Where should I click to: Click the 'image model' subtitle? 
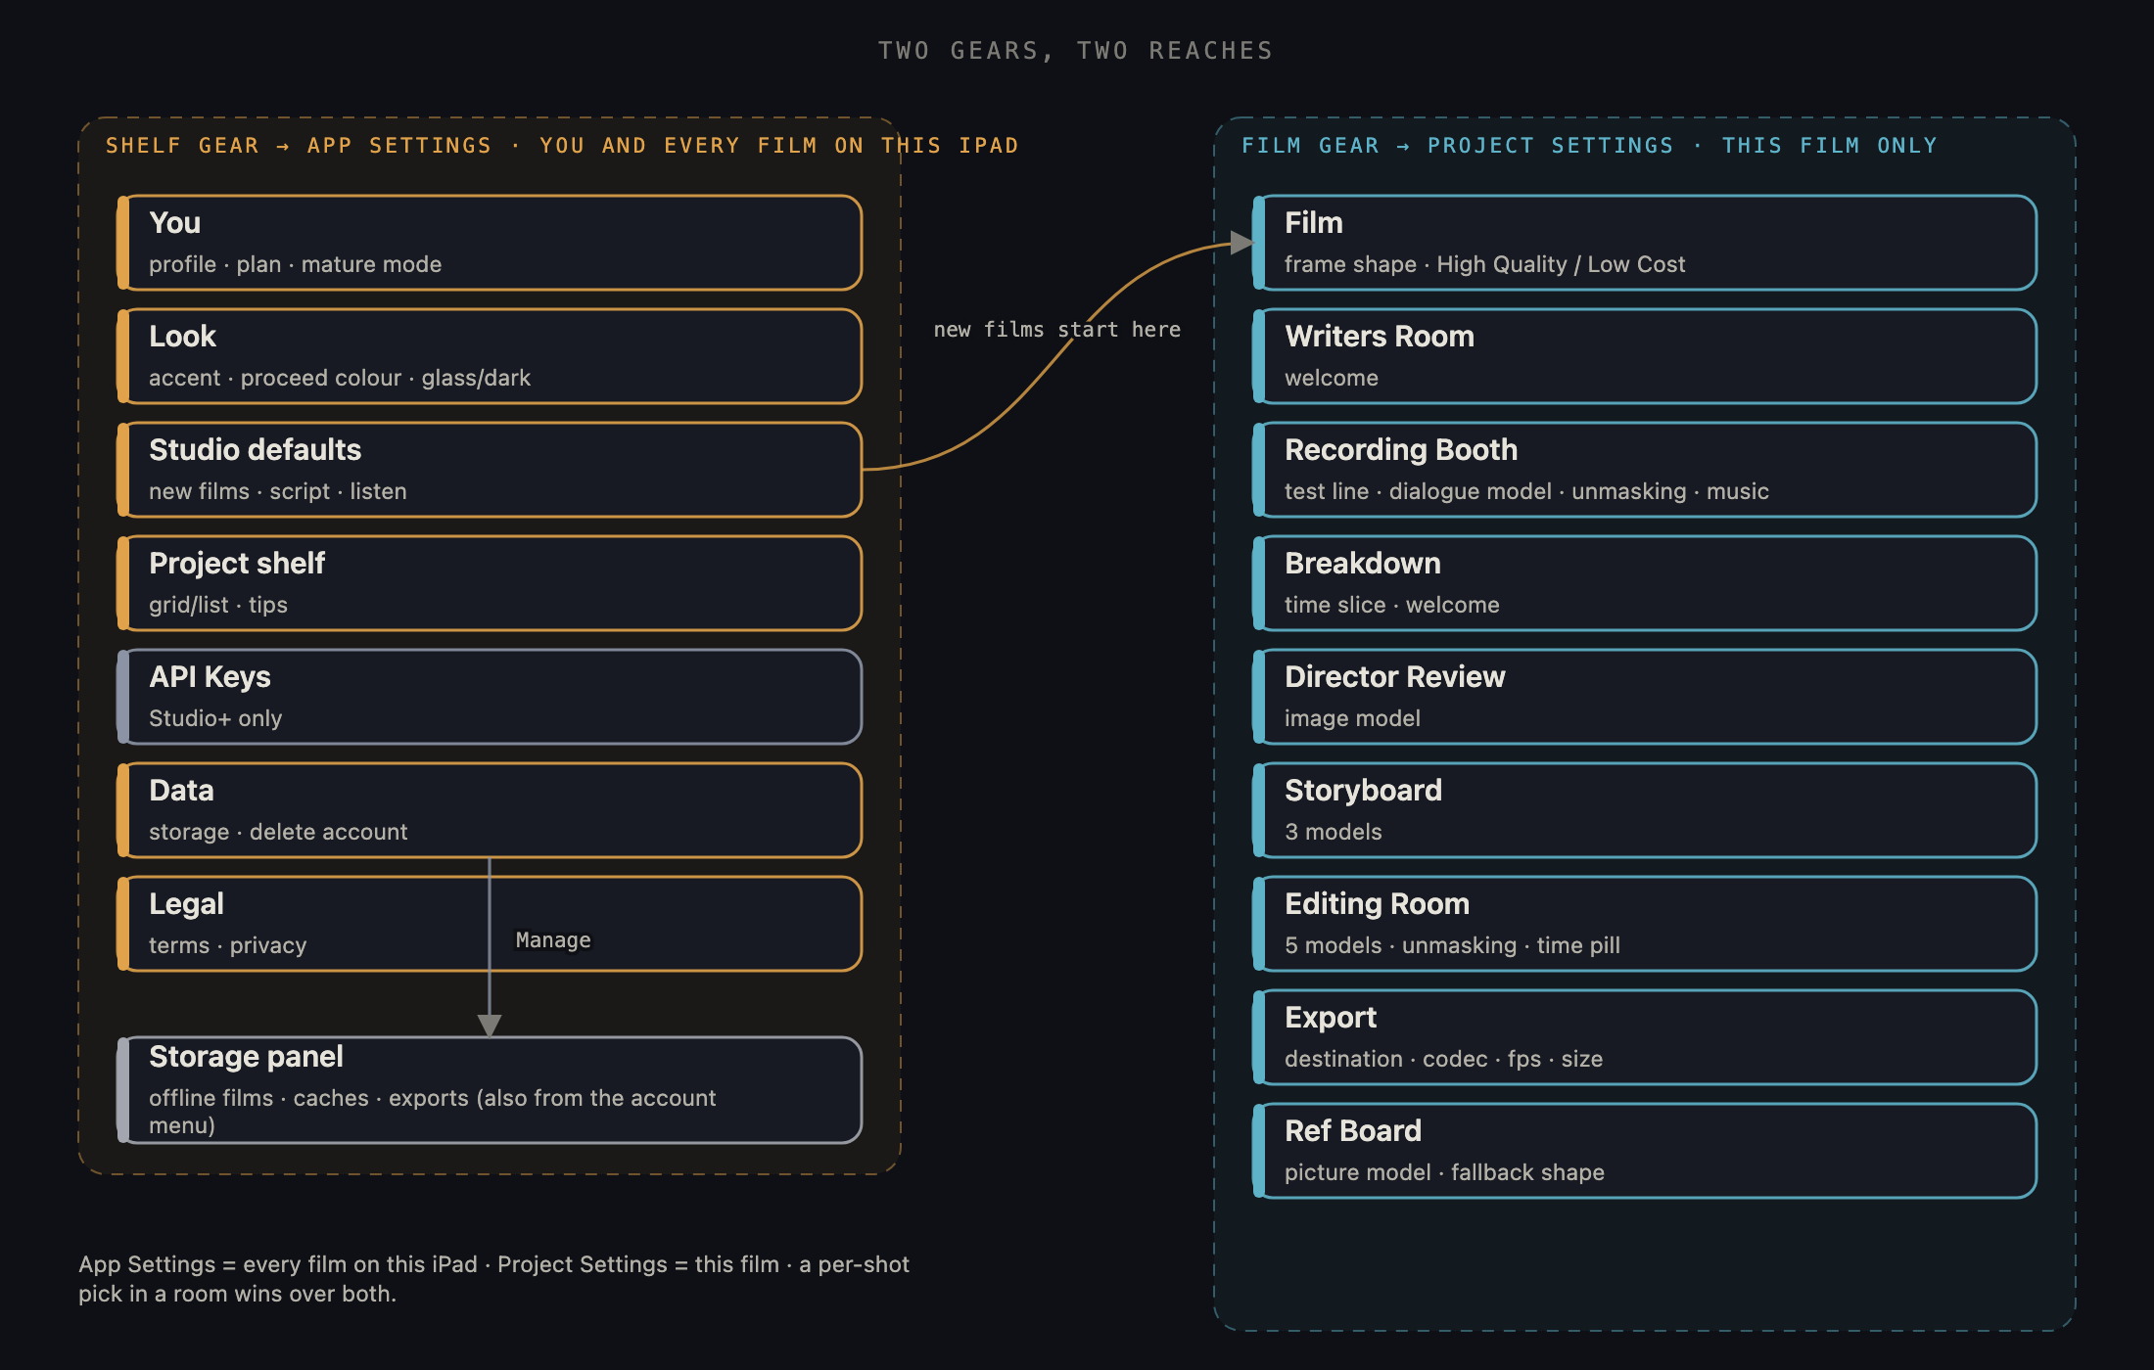coord(1352,718)
